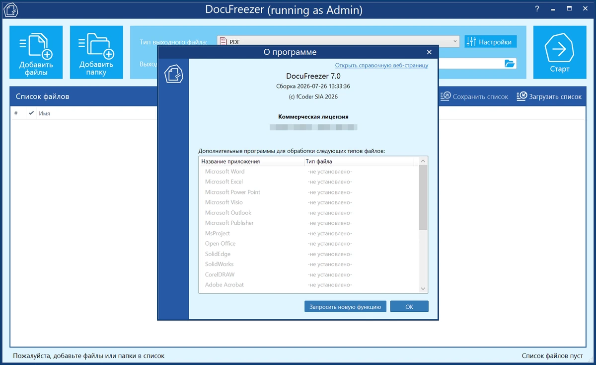Select the CorelDRAW row
Image resolution: width=596 pixels, height=365 pixels.
click(x=309, y=274)
